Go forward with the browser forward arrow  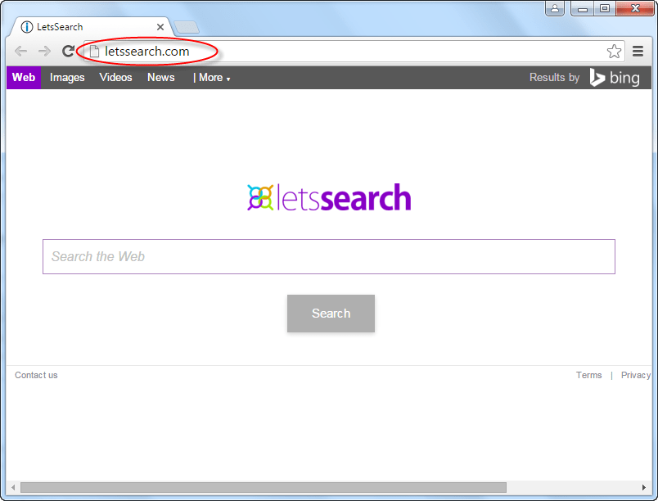pyautogui.click(x=44, y=52)
